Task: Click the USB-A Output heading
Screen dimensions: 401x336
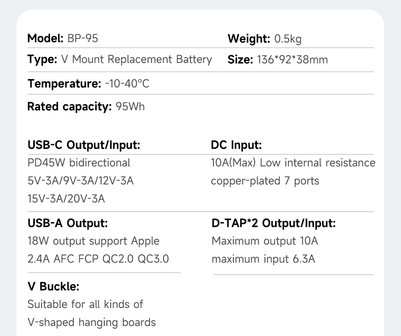Action: [67, 223]
